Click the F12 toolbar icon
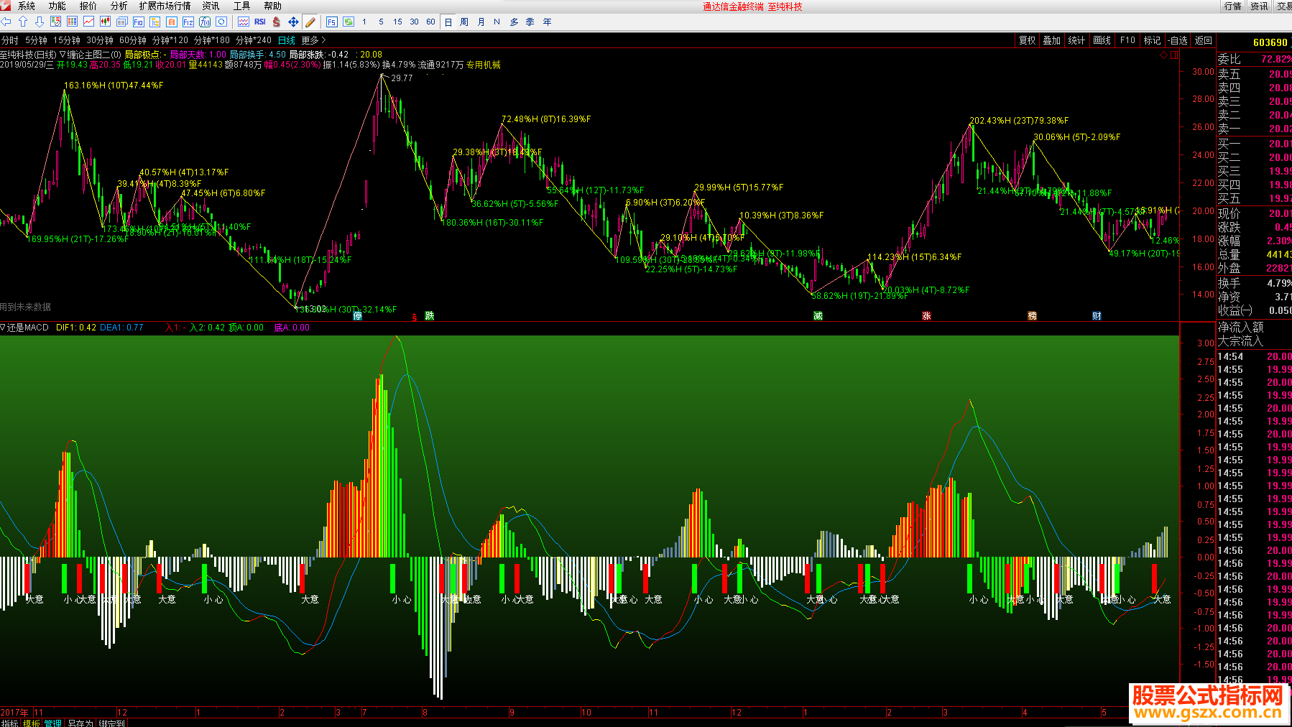 click(188, 22)
